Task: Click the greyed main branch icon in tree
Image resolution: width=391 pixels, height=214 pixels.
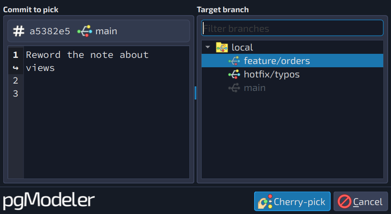Action: [x=234, y=88]
